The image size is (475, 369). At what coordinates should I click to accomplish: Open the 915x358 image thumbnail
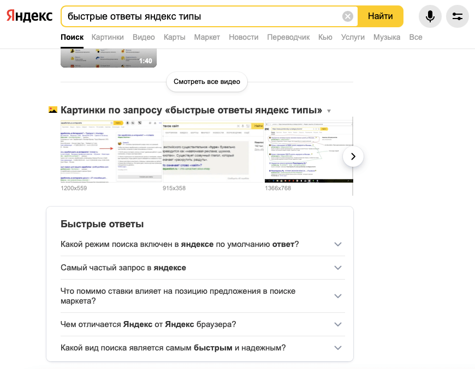pos(213,151)
